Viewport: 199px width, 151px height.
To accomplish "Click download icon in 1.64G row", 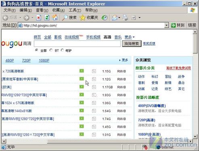I will pyautogui.click(x=94, y=111).
